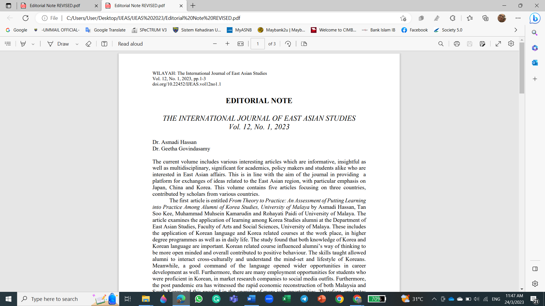
Task: Expand Draw tool options dropdown
Action: pyautogui.click(x=77, y=44)
